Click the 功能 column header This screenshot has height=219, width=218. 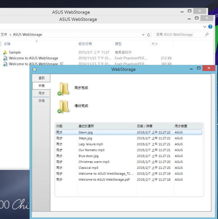(x=66, y=126)
